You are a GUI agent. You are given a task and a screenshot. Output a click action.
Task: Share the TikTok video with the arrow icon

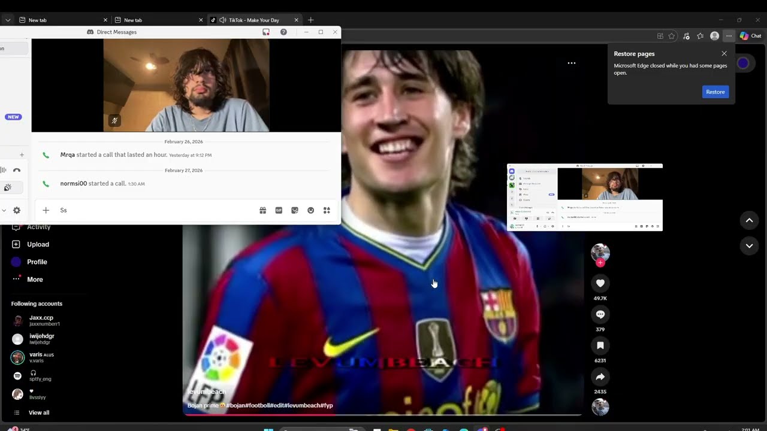(600, 377)
